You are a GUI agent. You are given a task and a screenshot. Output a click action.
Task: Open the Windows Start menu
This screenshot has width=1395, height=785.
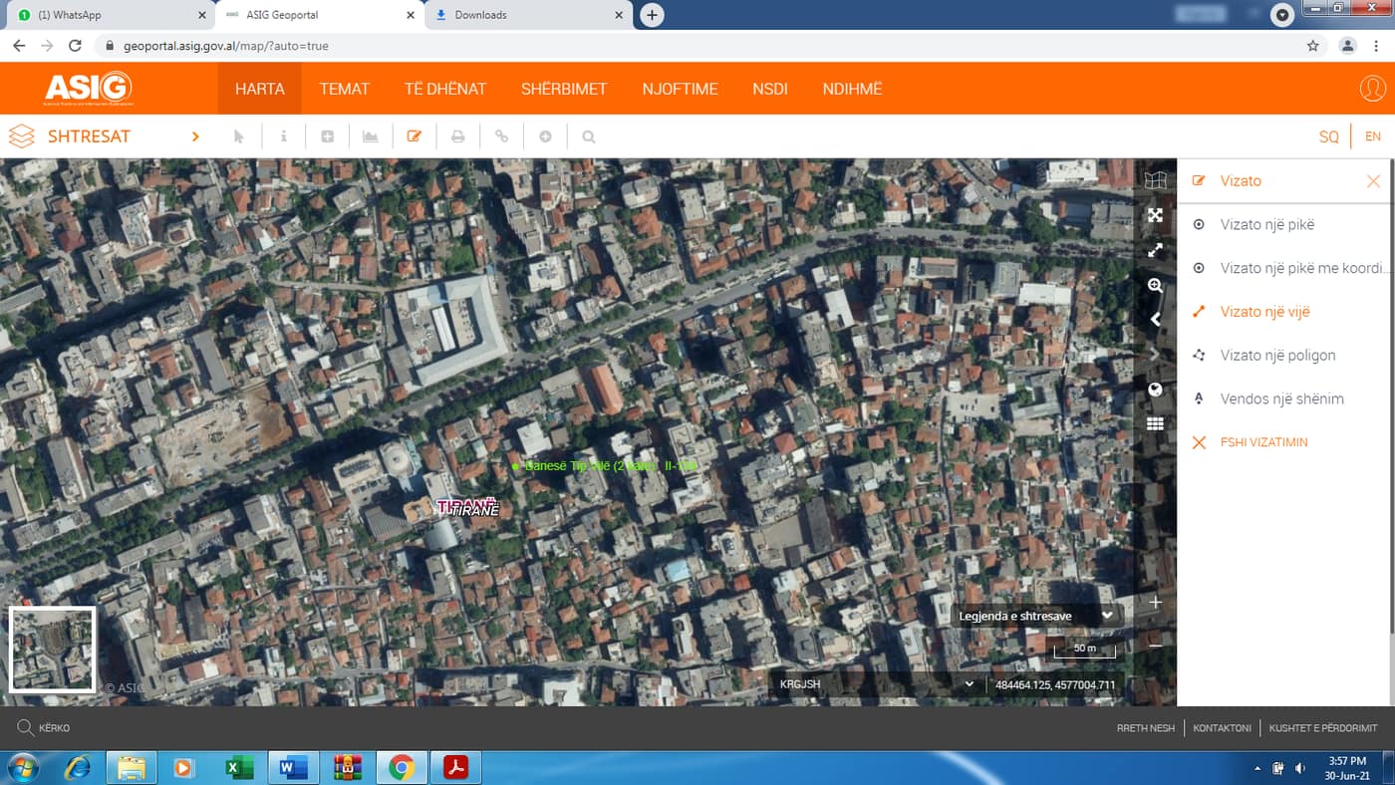[x=22, y=767]
